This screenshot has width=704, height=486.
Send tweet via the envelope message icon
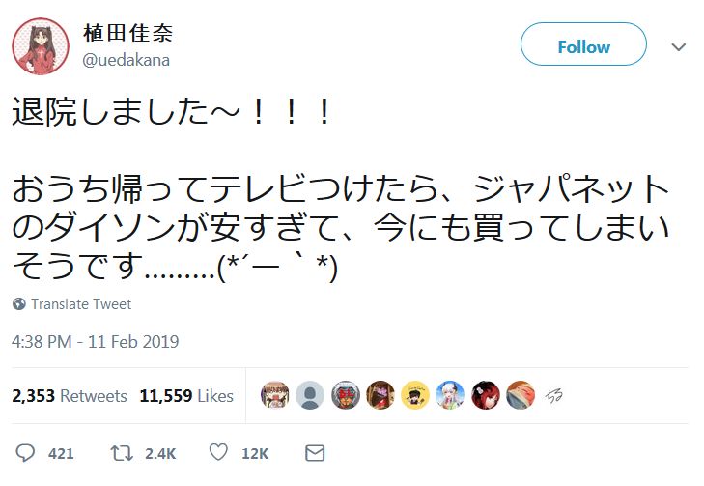click(x=314, y=452)
